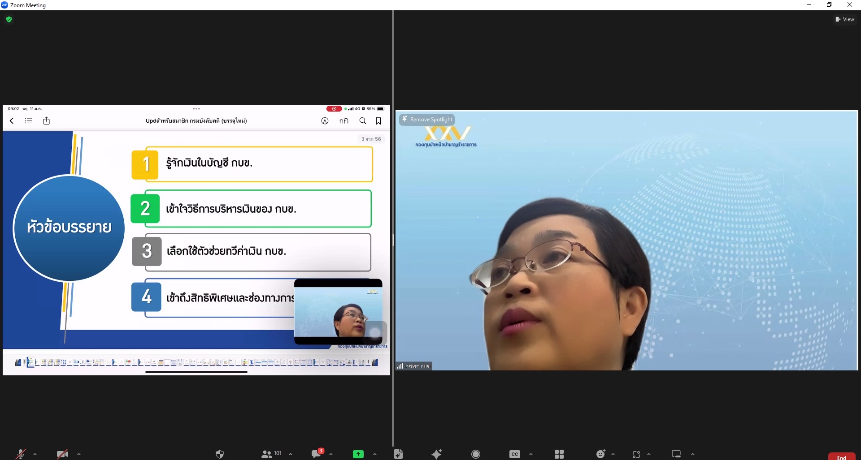Click Remove Spotlight on speaker video

tap(427, 120)
